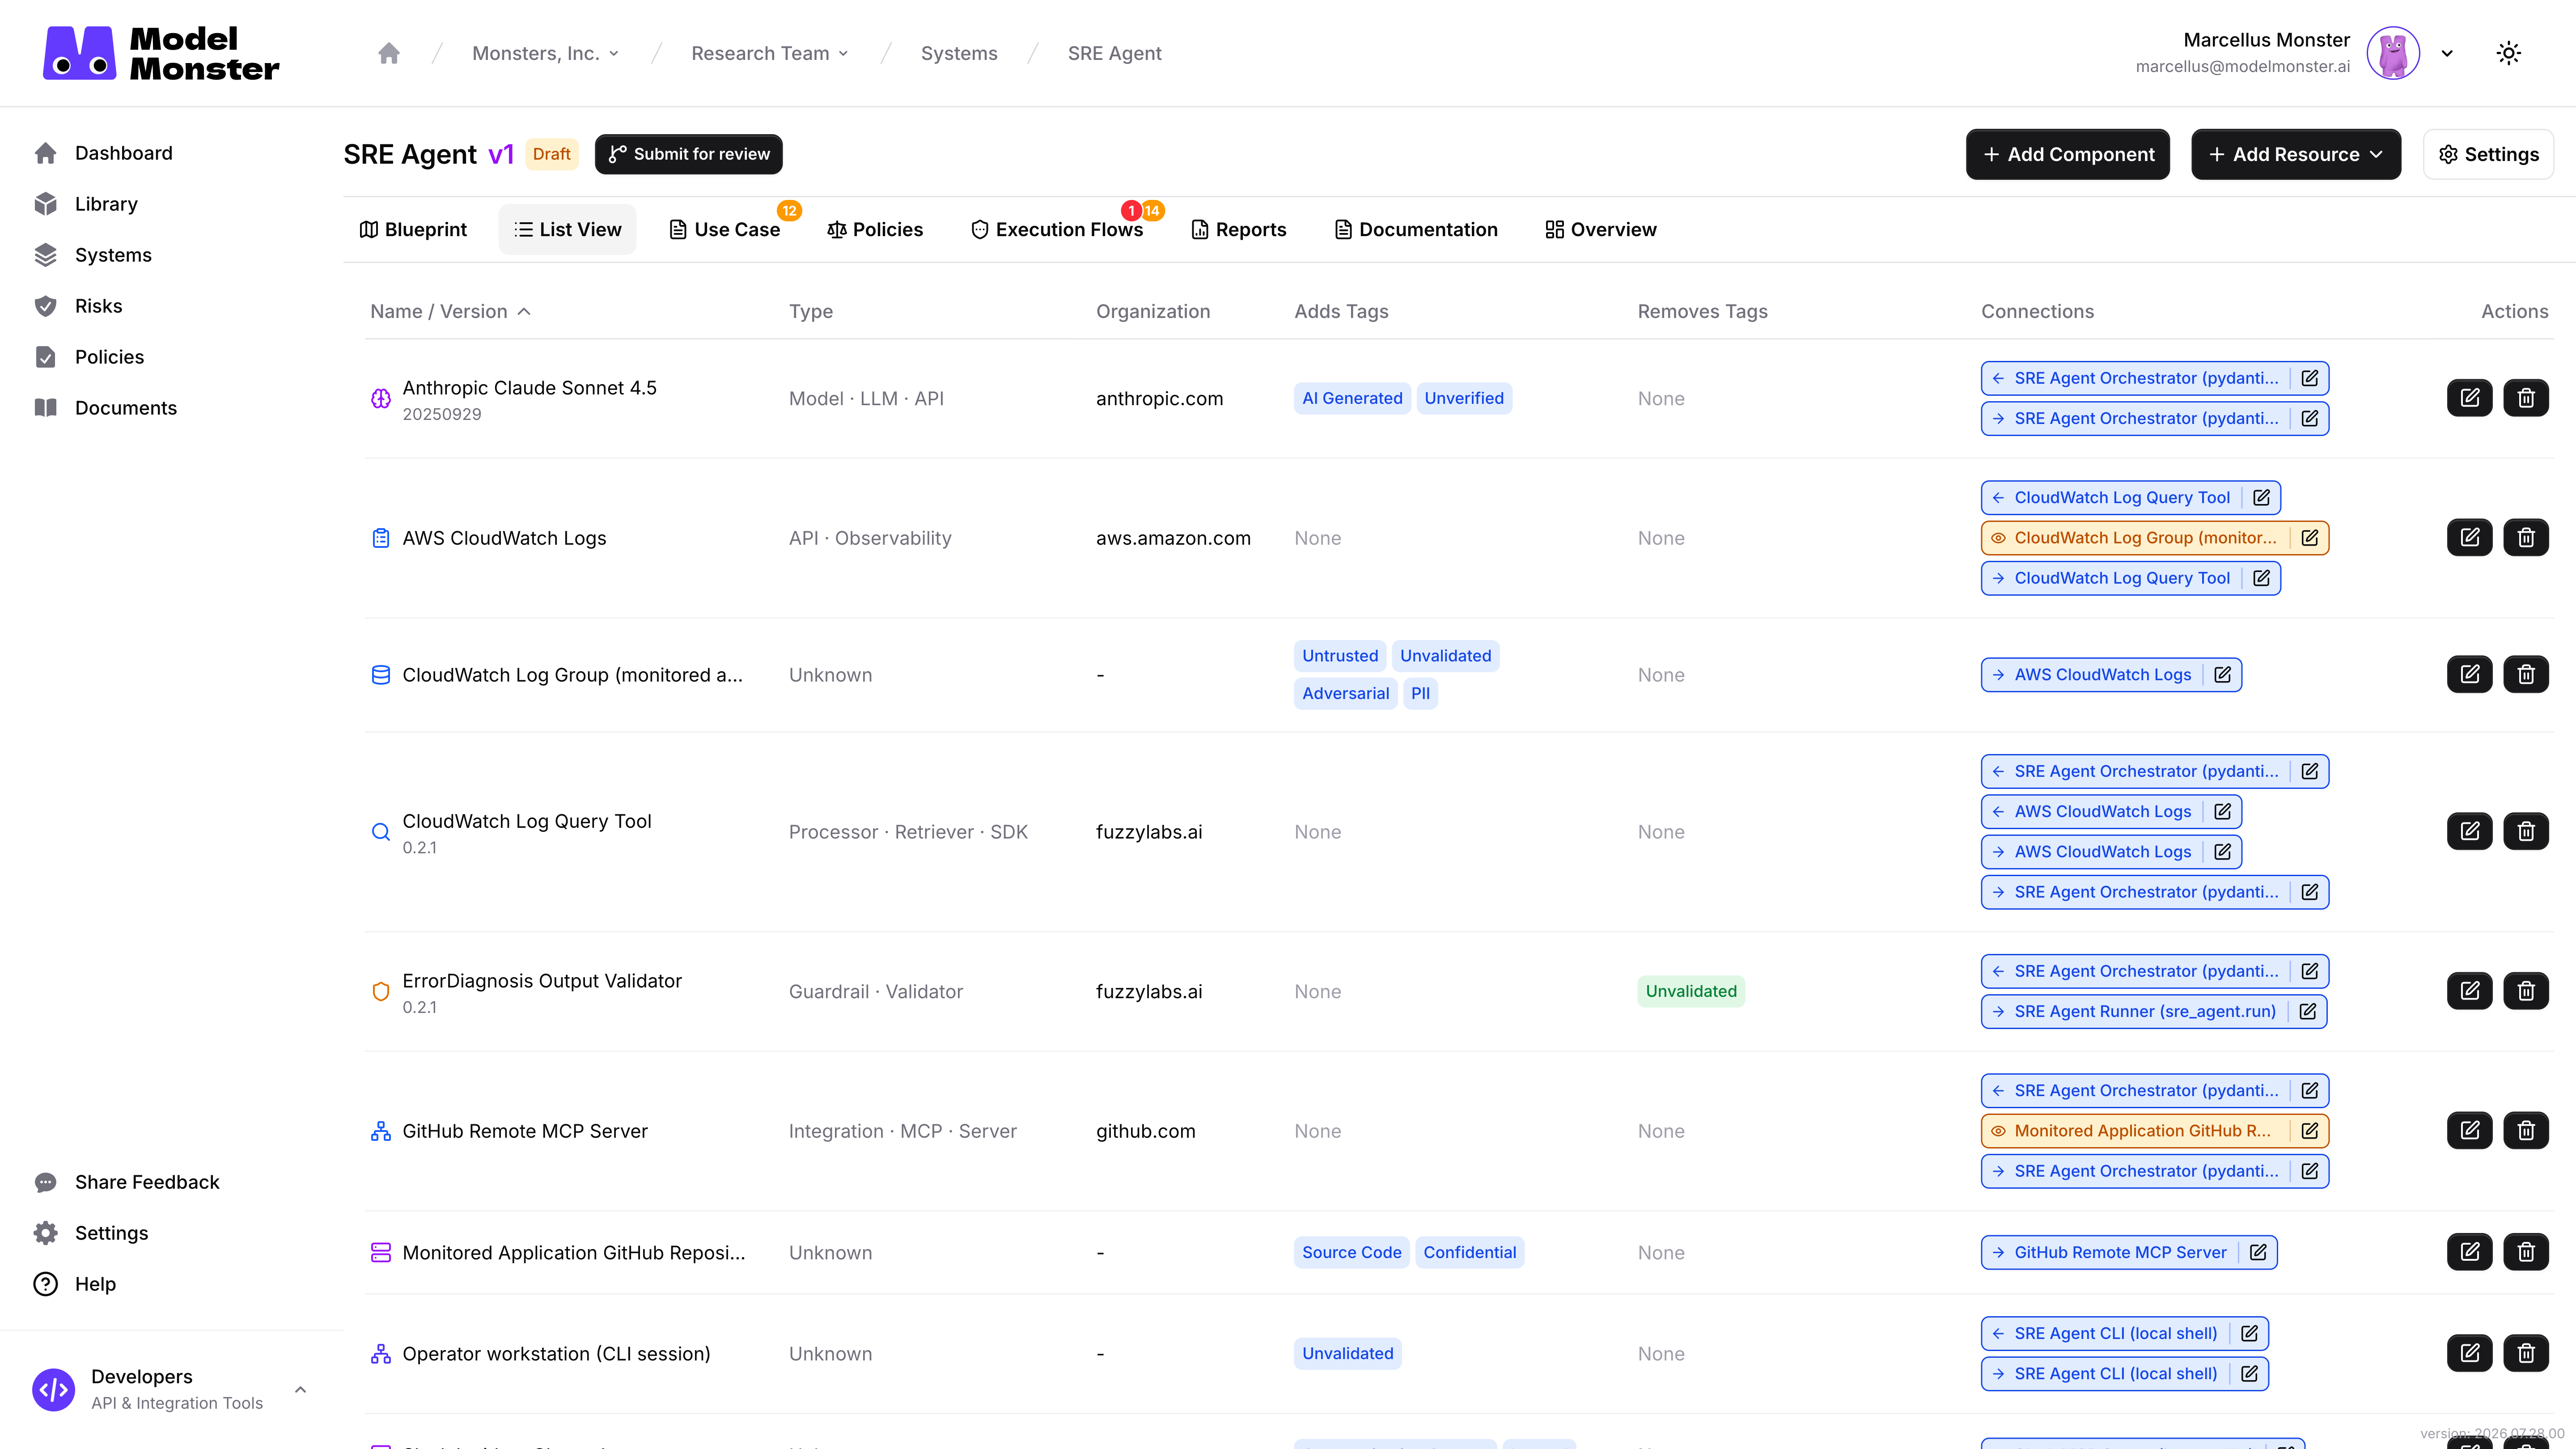Delete Monitored Application GitHub Repository row

[2526, 1252]
